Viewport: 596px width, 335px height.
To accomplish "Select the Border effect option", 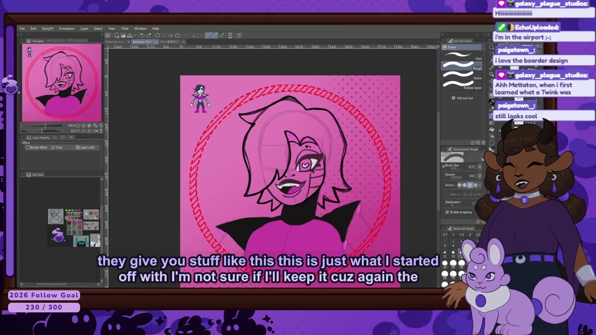I will coord(36,147).
